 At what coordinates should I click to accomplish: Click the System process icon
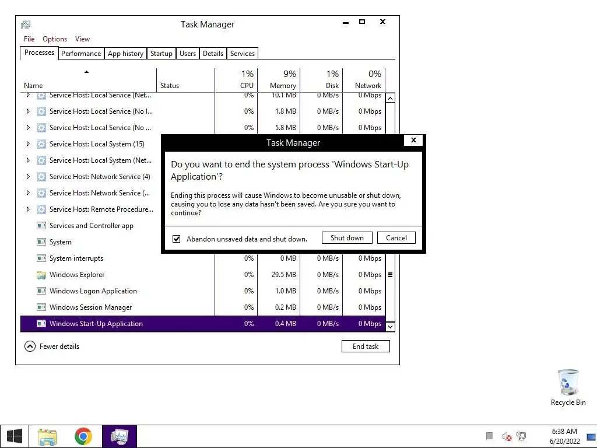click(41, 242)
